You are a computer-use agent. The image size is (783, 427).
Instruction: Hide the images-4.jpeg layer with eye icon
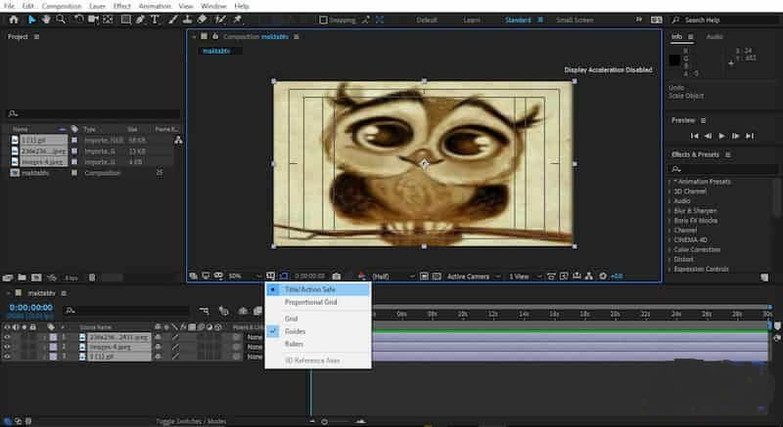pyautogui.click(x=8, y=344)
